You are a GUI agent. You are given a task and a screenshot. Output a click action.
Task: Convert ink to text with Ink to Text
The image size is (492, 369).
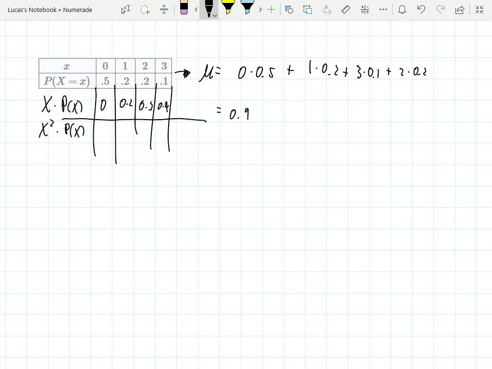[326, 10]
